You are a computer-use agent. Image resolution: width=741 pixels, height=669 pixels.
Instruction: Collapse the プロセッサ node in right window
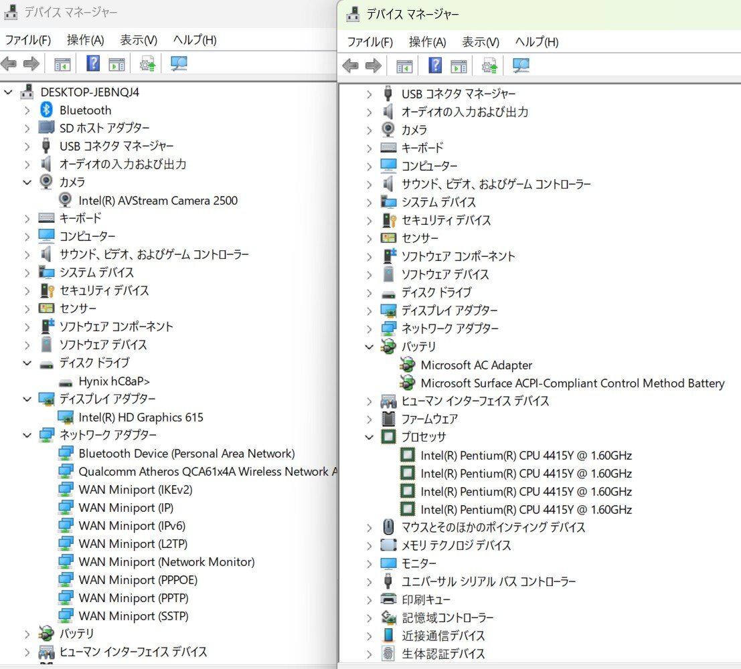pyautogui.click(x=369, y=437)
